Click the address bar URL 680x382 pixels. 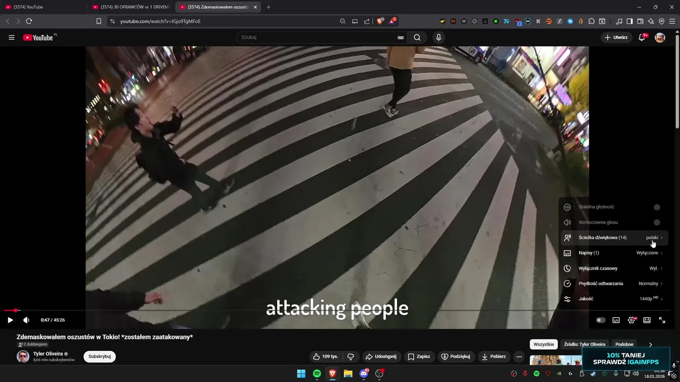[160, 21]
